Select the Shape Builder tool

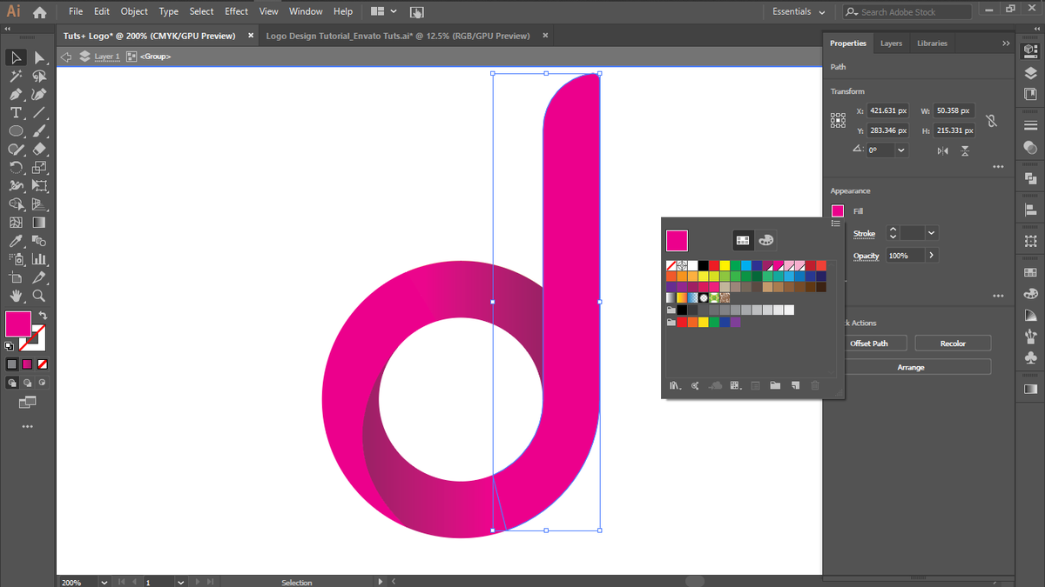pyautogui.click(x=16, y=204)
